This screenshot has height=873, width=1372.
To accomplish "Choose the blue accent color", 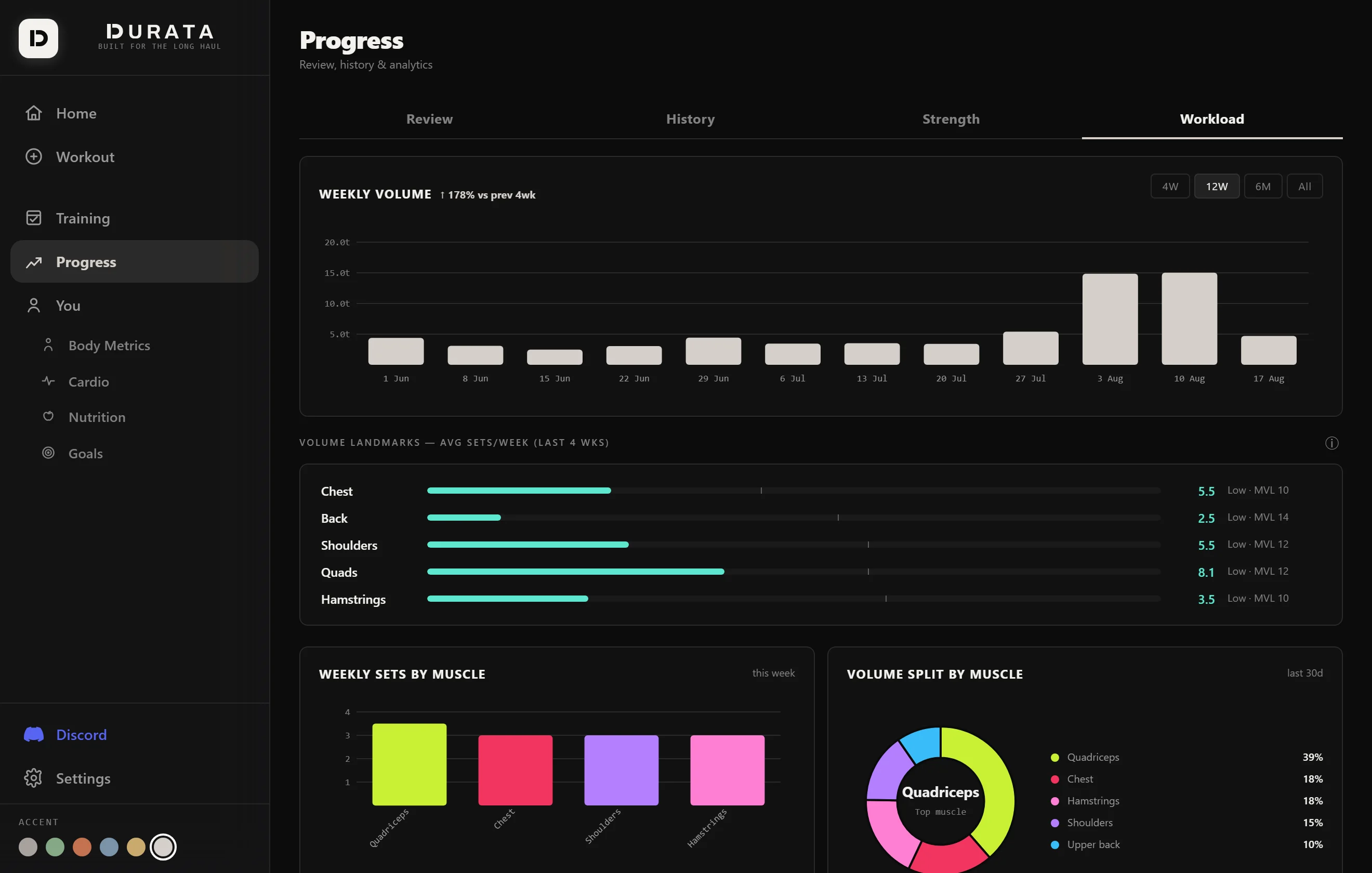I will 109,846.
